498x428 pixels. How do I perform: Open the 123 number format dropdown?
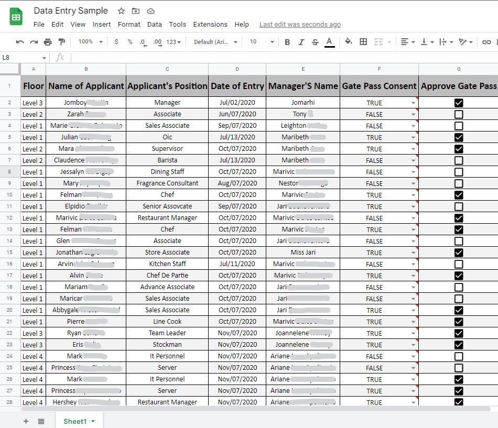tap(174, 42)
